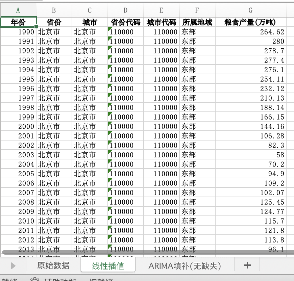Click grain output value 94.9

pos(251,174)
